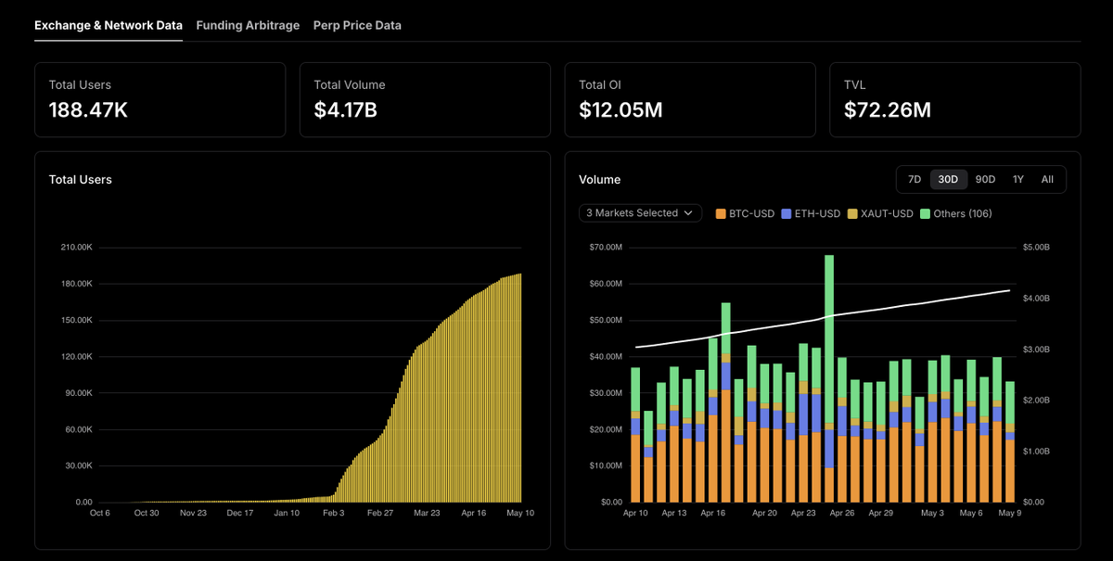Click the $72.26M TVL value
The height and width of the screenshot is (561, 1113).
(888, 110)
